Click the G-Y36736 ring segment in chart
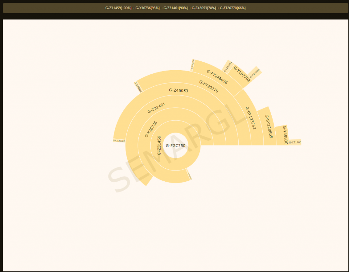Screen dimensions: 349x272 click(x=151, y=129)
